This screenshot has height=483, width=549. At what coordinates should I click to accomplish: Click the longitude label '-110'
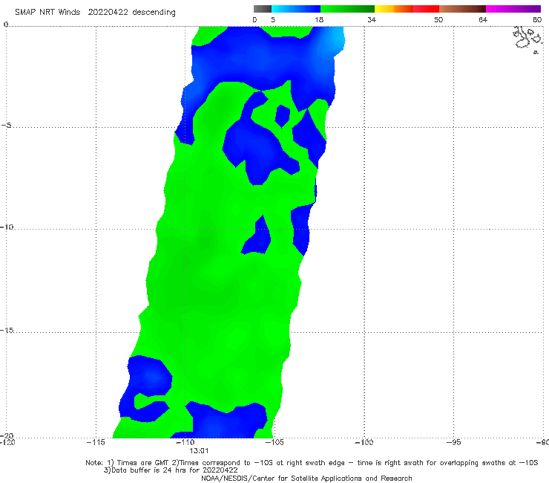click(185, 442)
